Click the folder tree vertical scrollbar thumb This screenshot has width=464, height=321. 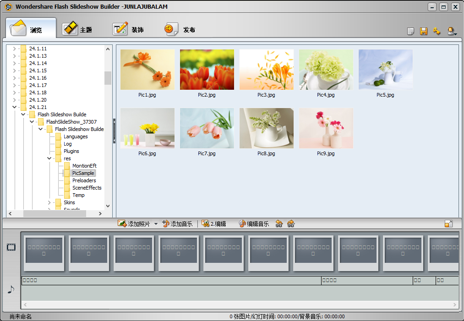(108, 78)
